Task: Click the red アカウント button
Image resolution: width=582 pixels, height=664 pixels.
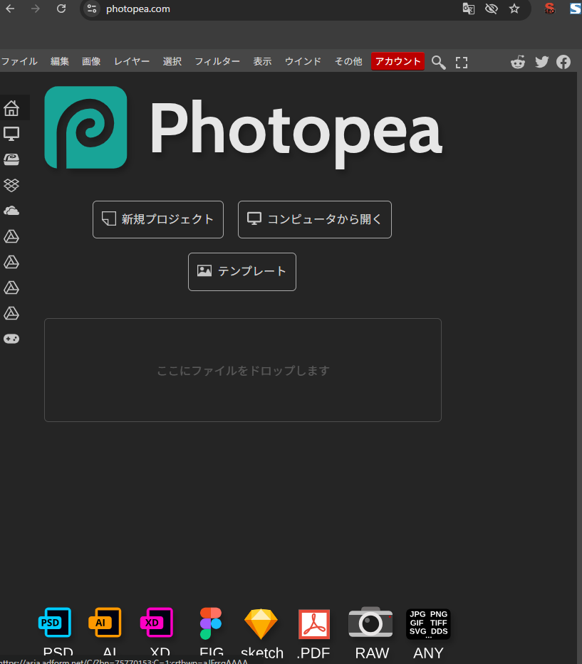Action: click(x=397, y=62)
